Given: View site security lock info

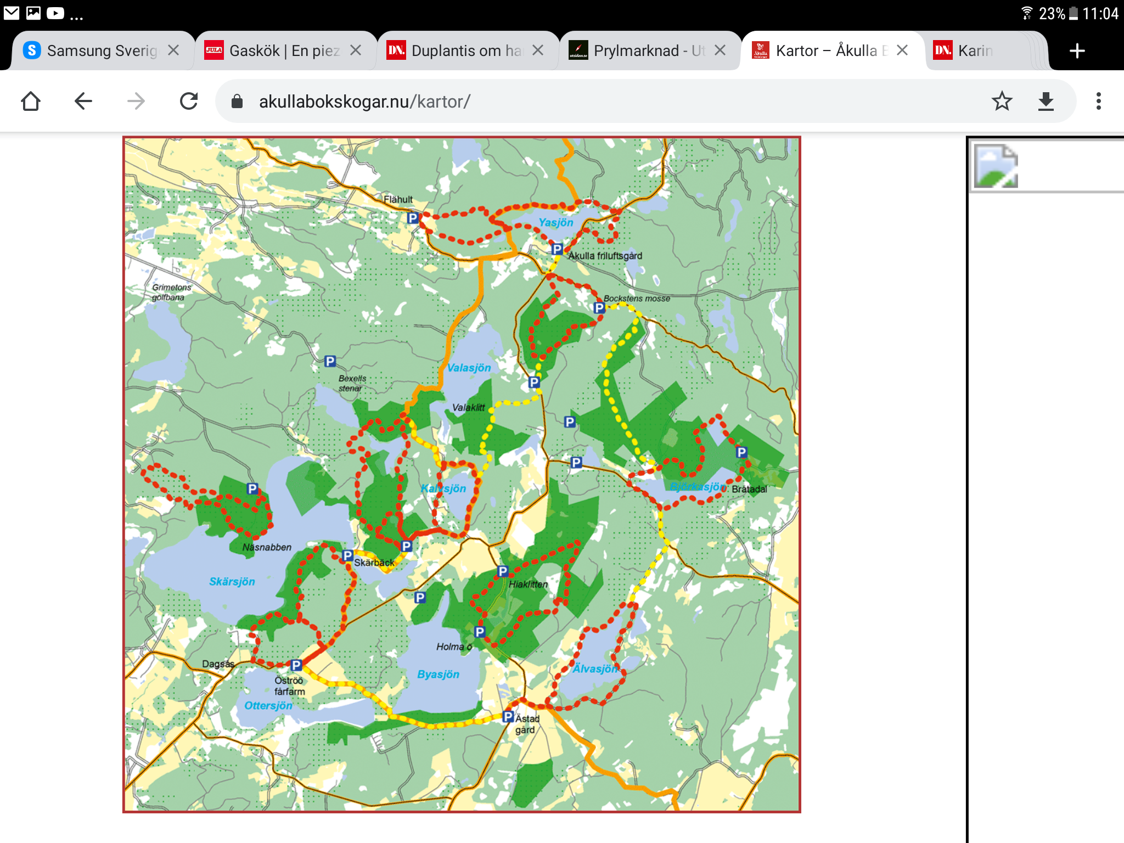Looking at the screenshot, I should (237, 102).
